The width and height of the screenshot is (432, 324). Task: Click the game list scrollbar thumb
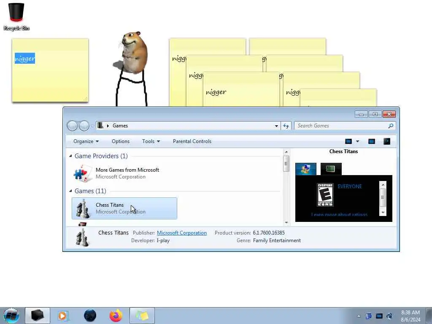pyautogui.click(x=286, y=164)
